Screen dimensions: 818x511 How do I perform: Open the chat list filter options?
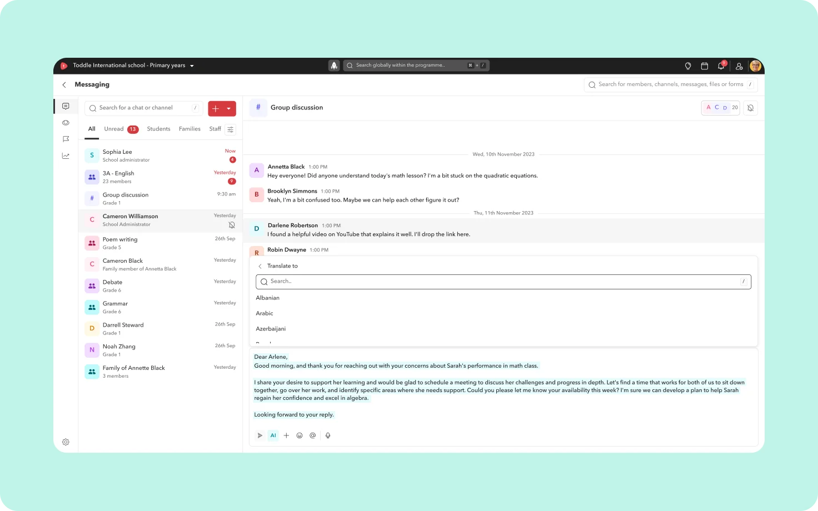[231, 129]
